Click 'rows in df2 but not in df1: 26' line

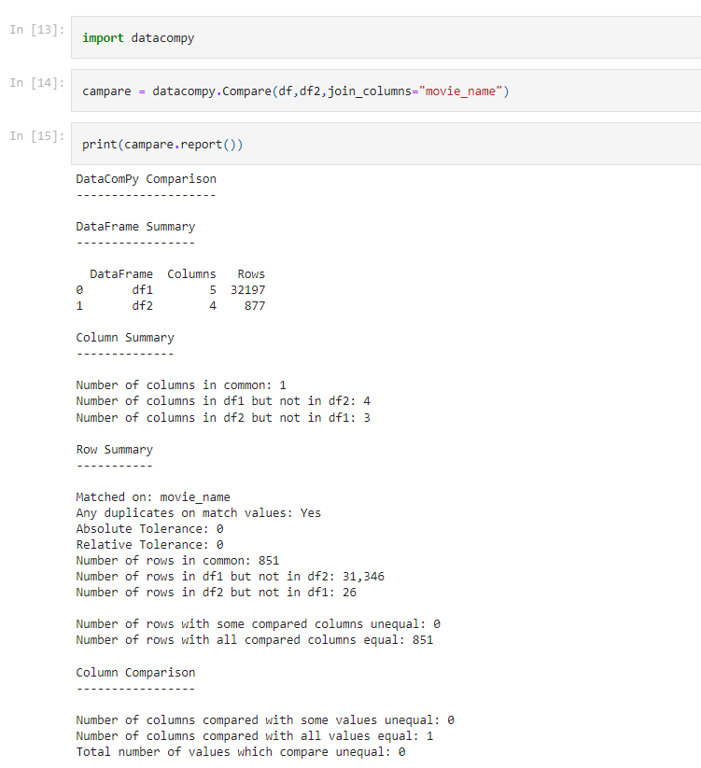click(x=216, y=593)
